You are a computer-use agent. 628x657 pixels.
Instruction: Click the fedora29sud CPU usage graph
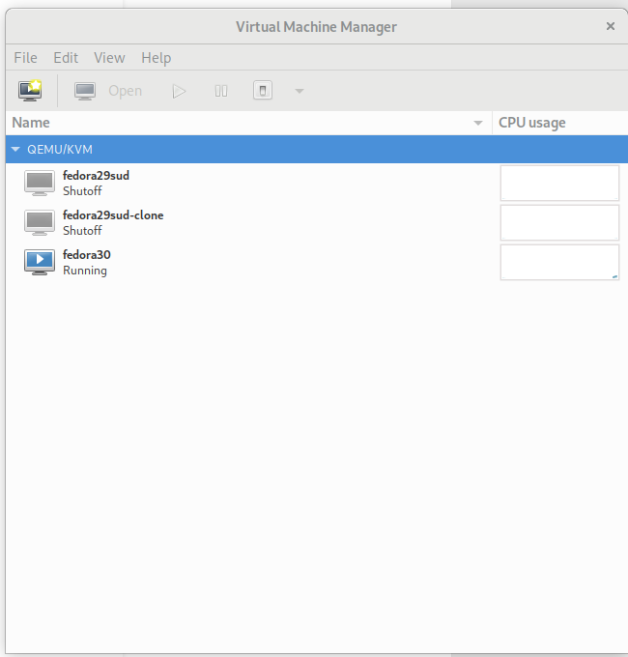559,184
